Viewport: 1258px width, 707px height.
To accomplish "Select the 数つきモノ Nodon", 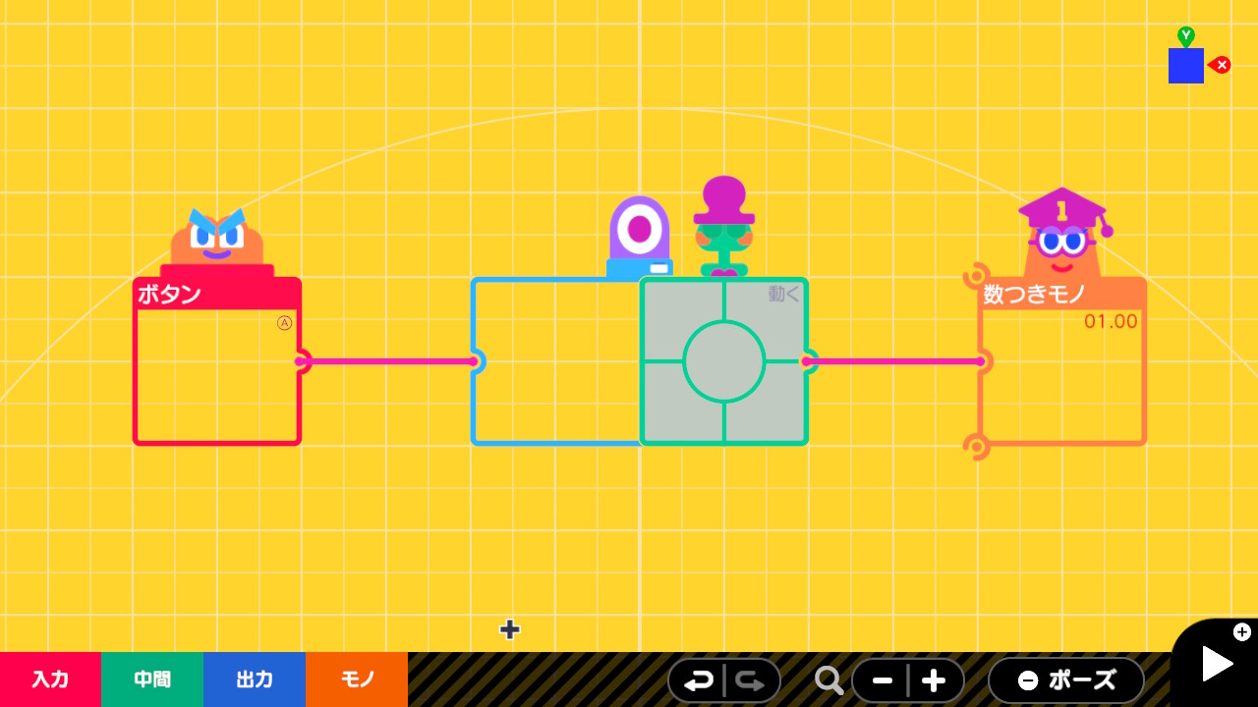I will pyautogui.click(x=1062, y=361).
